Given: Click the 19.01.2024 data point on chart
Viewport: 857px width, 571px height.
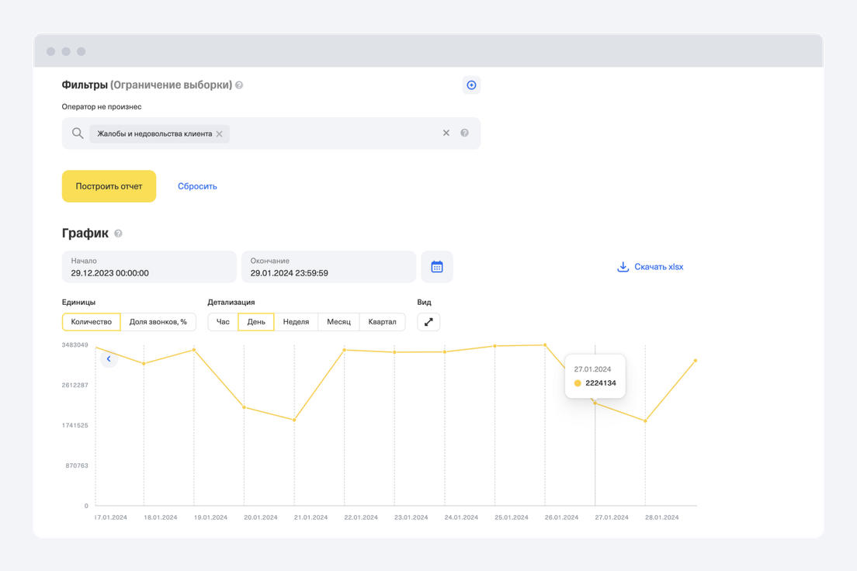Looking at the screenshot, I should point(194,350).
